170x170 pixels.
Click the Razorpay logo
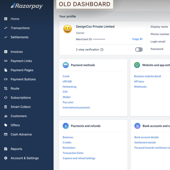pyautogui.click(x=27, y=6)
